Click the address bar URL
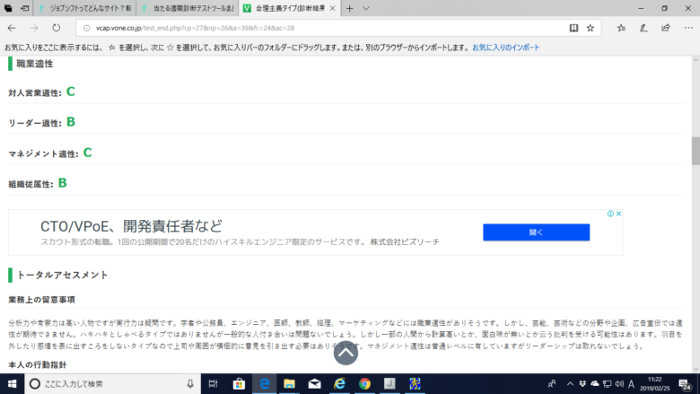Viewport: 700px width, 394px height. [x=195, y=28]
